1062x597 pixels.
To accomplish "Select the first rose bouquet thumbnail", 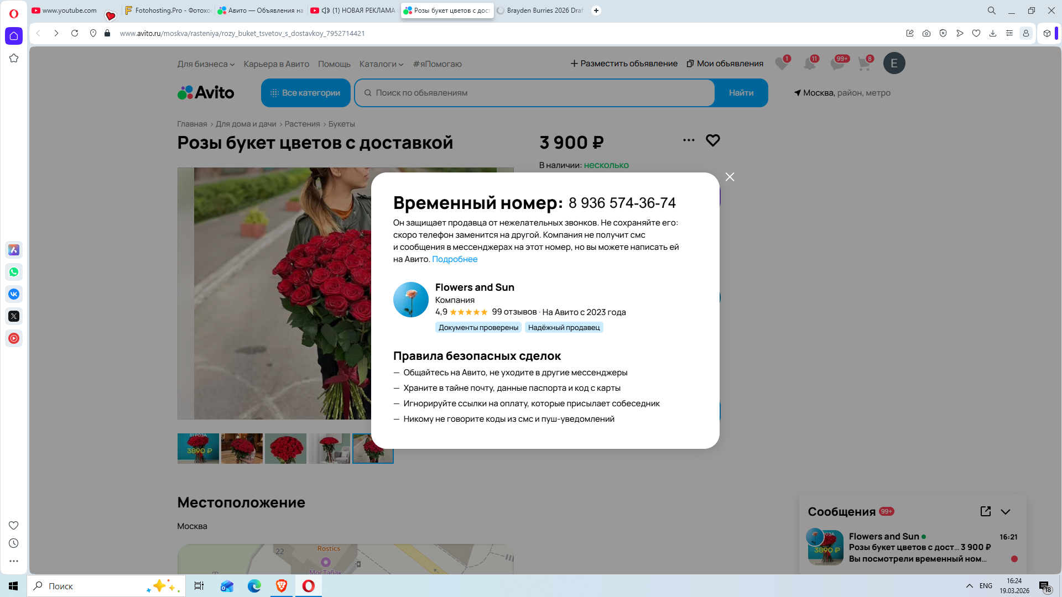I will 198,448.
